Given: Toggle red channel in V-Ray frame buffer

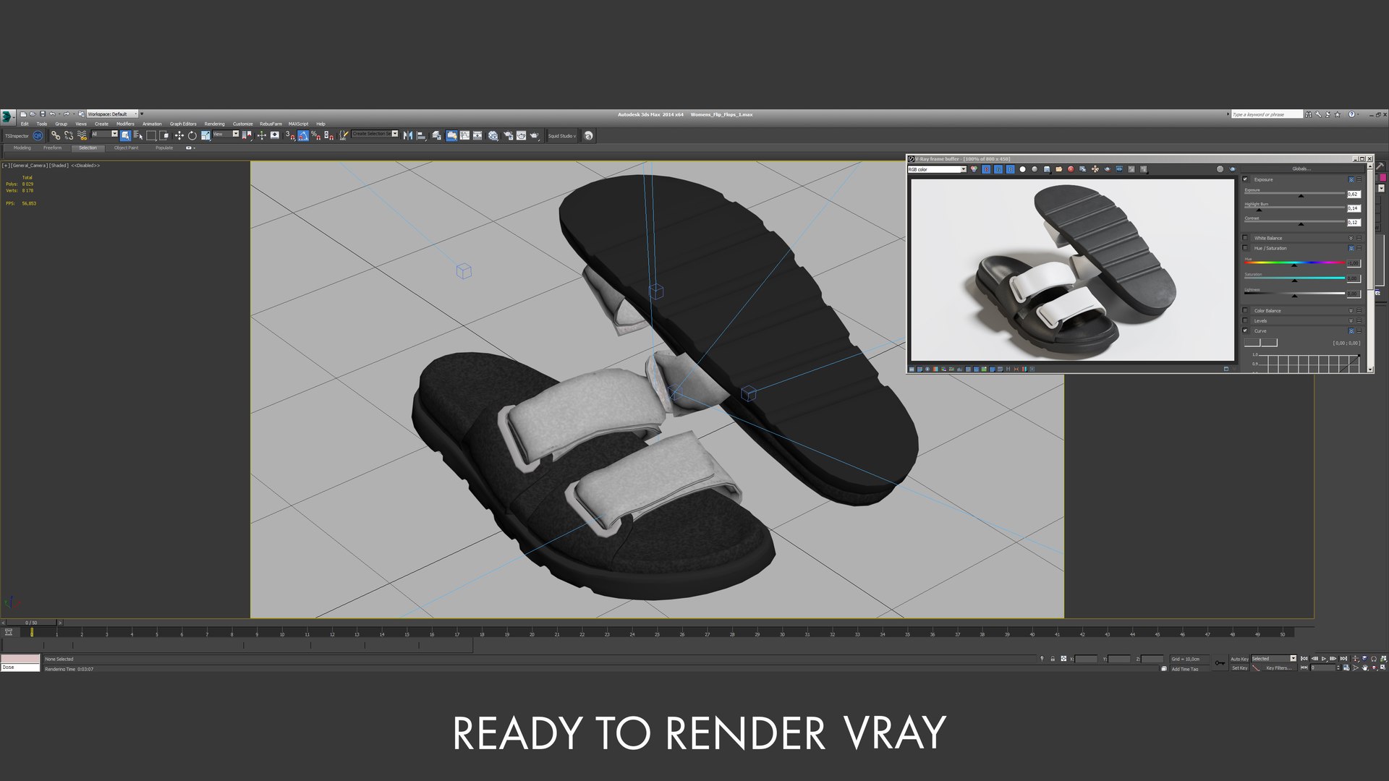Looking at the screenshot, I should pos(986,169).
